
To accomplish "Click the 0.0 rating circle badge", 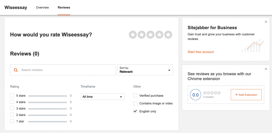I will click(195, 95).
